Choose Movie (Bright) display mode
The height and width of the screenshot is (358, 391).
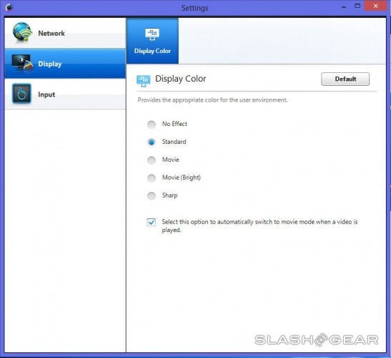coord(152,178)
